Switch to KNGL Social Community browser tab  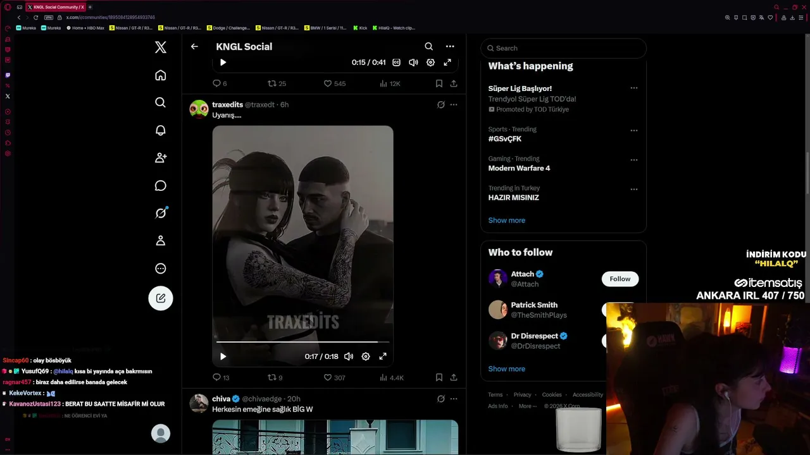[x=56, y=7]
